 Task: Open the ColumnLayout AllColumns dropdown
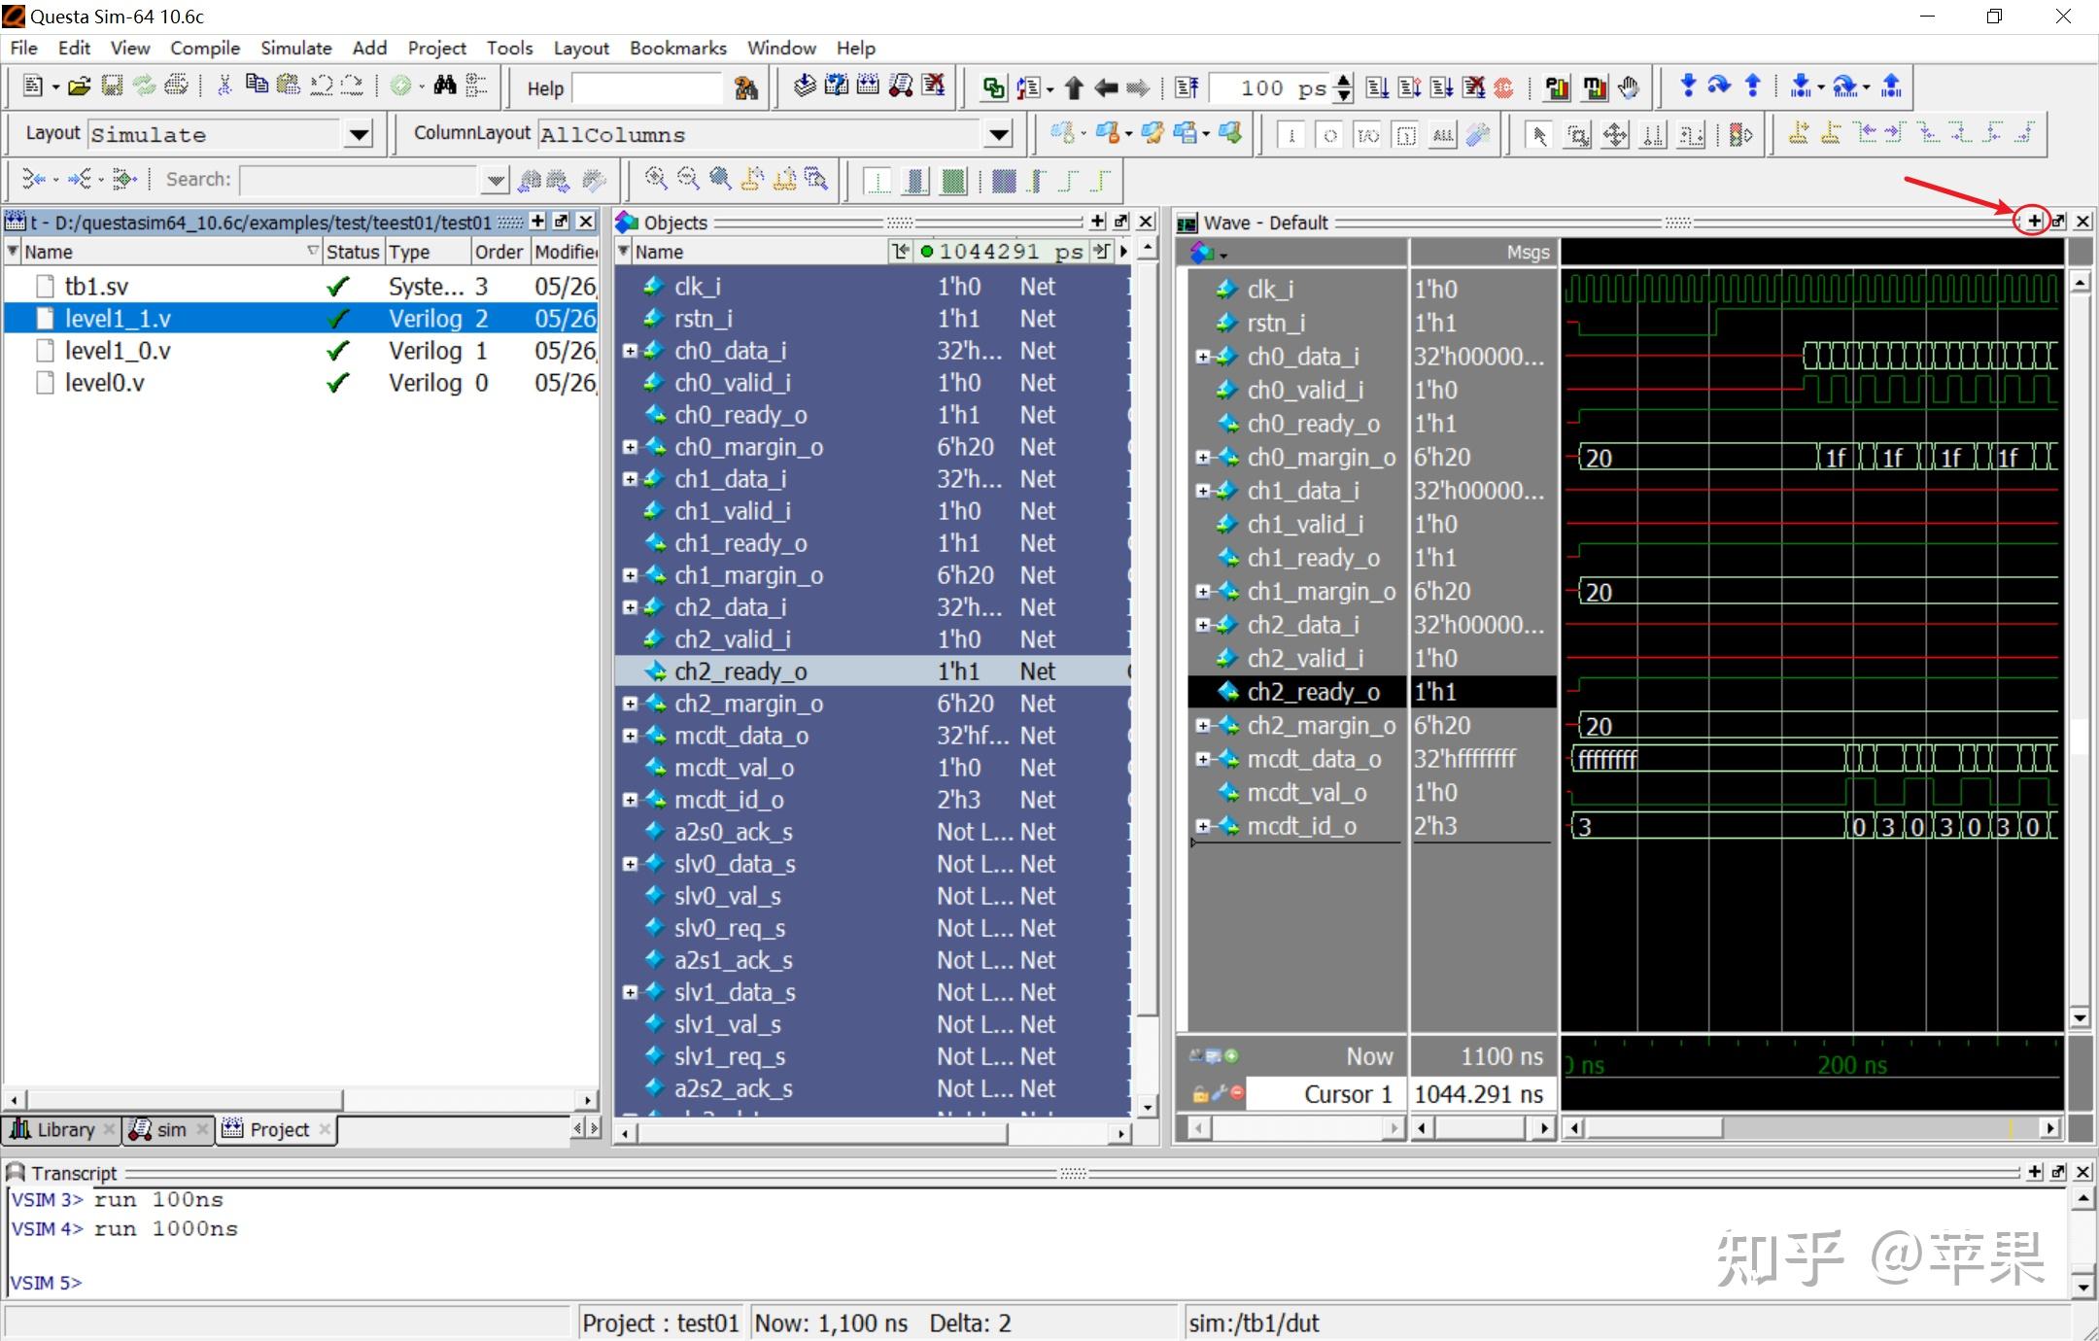[x=998, y=134]
